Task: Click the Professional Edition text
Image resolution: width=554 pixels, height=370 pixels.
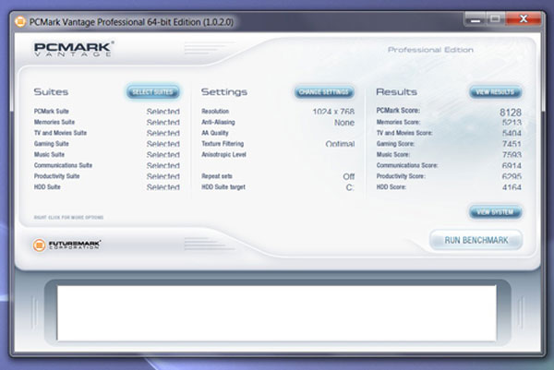Action: [x=430, y=50]
